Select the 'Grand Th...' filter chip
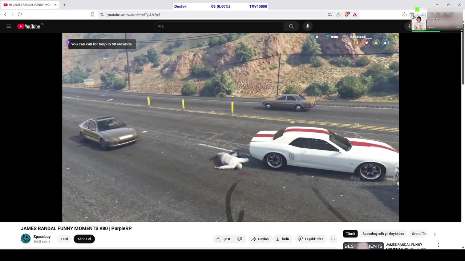465x261 pixels. pos(419,234)
